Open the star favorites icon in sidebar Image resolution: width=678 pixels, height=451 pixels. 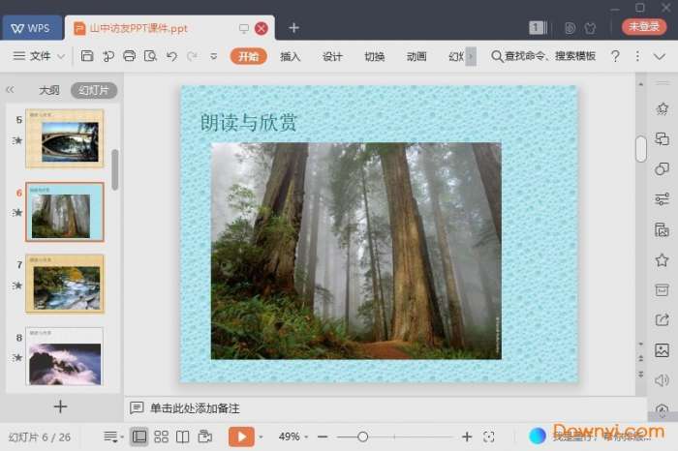662,260
